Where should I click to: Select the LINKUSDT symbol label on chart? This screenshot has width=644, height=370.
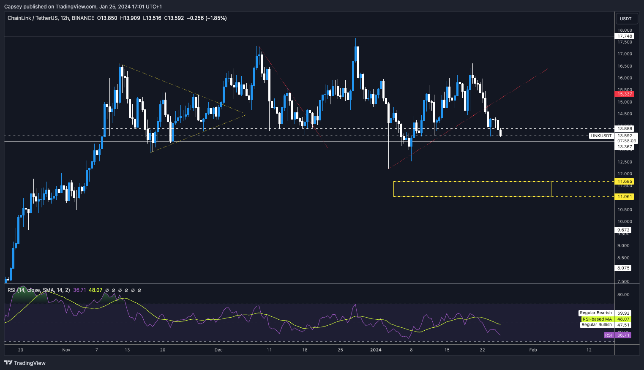coord(601,136)
